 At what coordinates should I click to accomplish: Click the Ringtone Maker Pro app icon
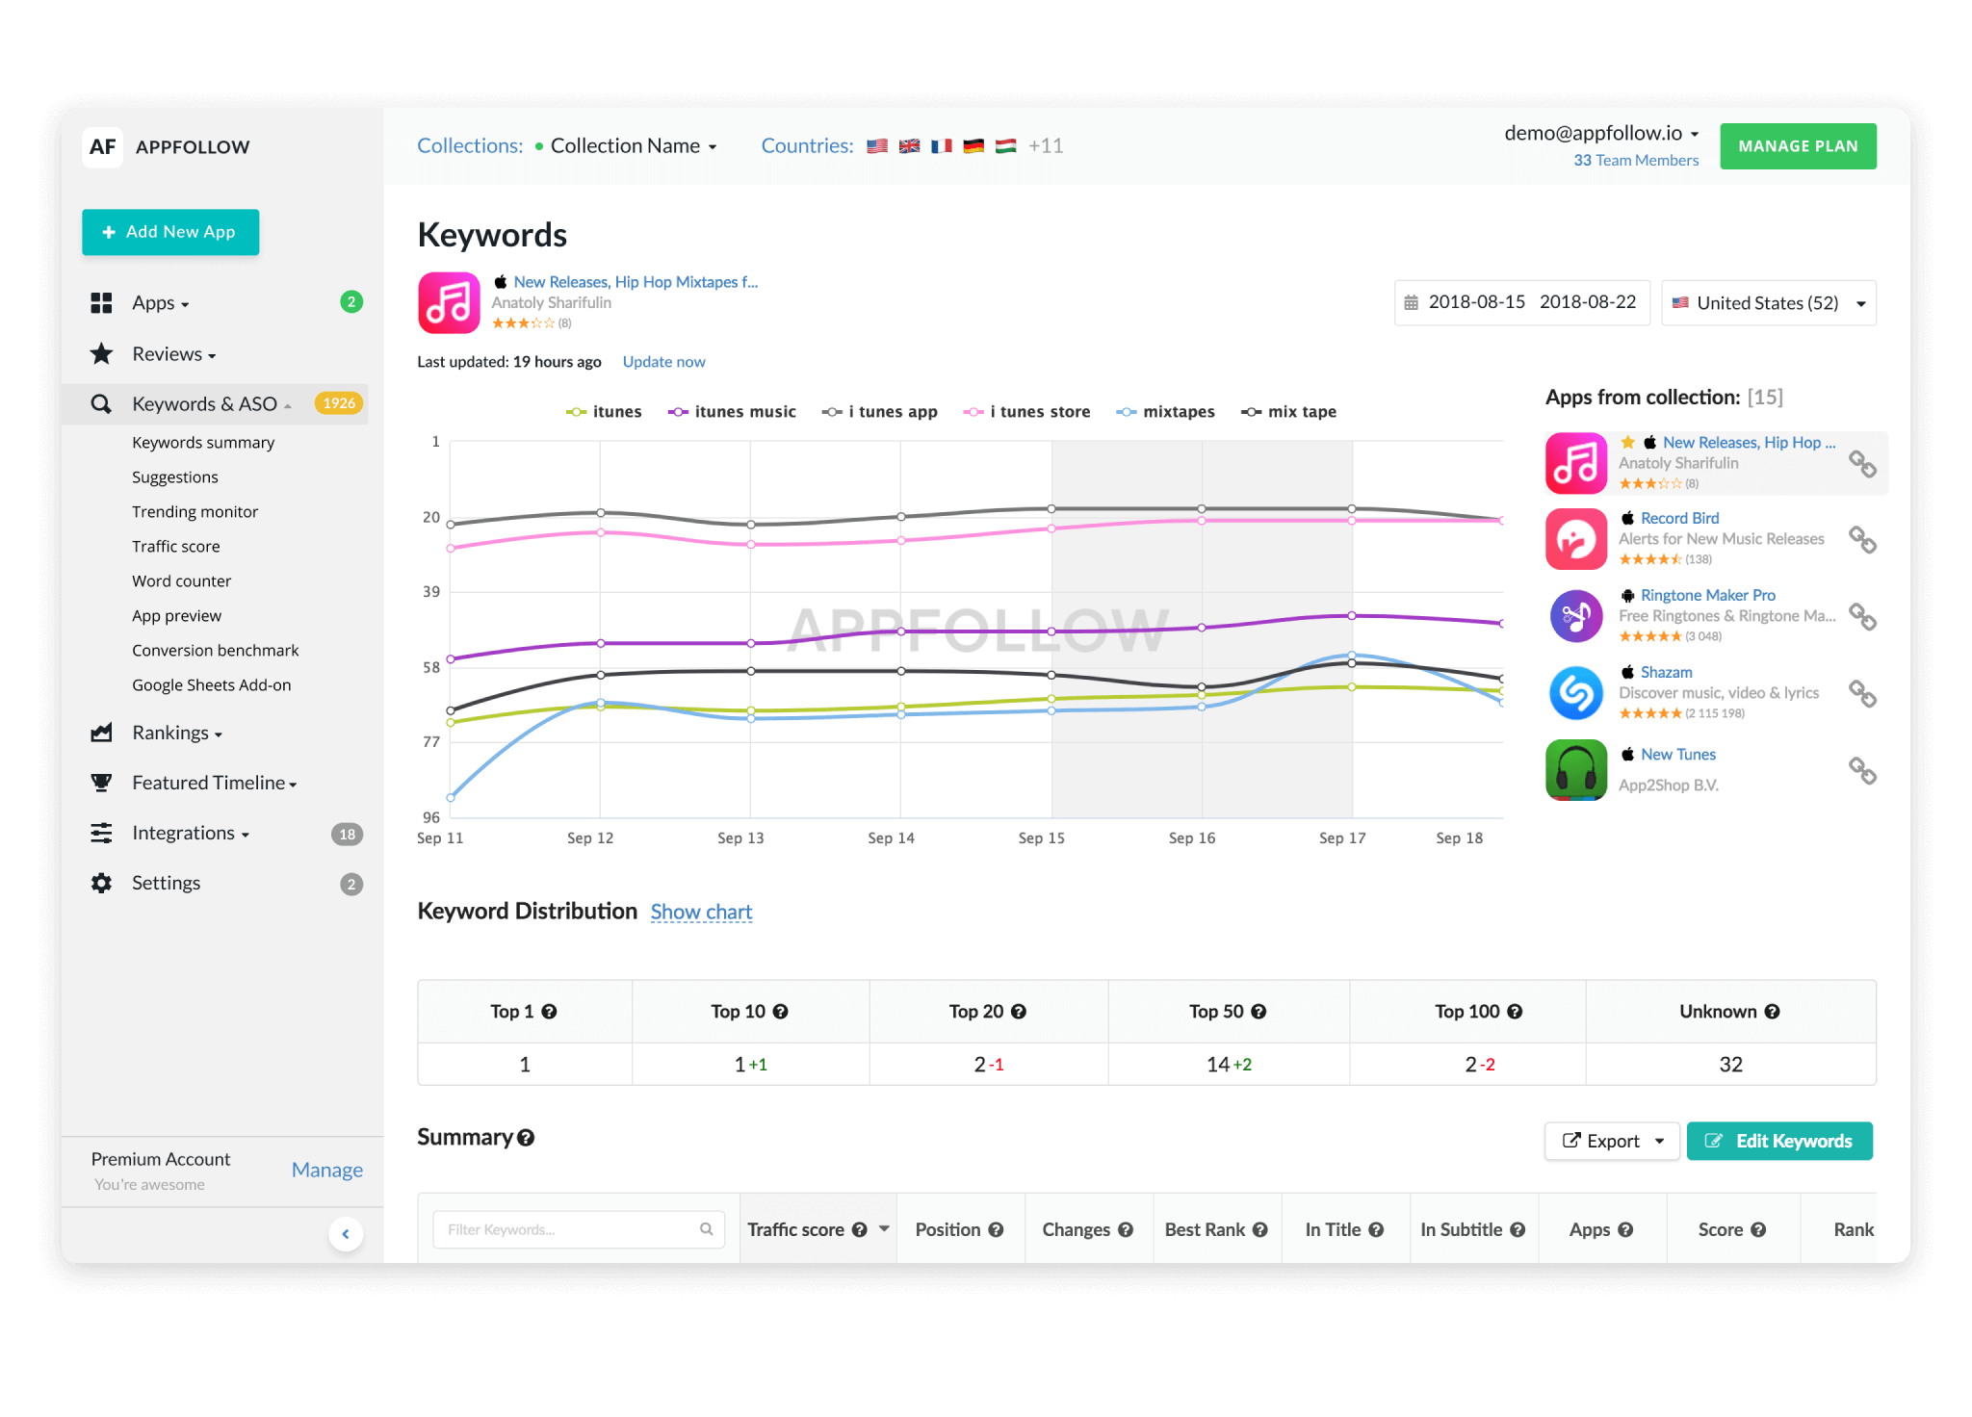click(1576, 616)
